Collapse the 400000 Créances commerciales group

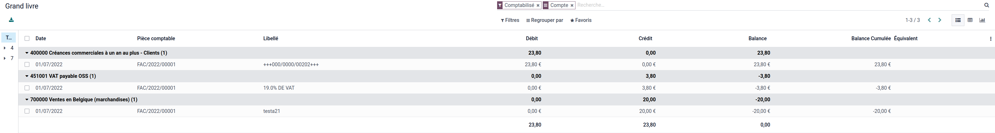27,53
